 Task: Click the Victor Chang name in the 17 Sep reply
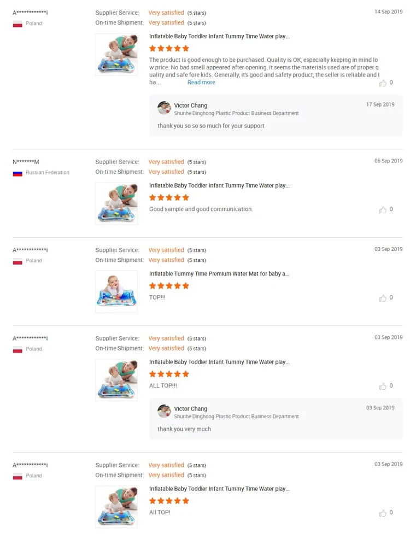pyautogui.click(x=191, y=106)
